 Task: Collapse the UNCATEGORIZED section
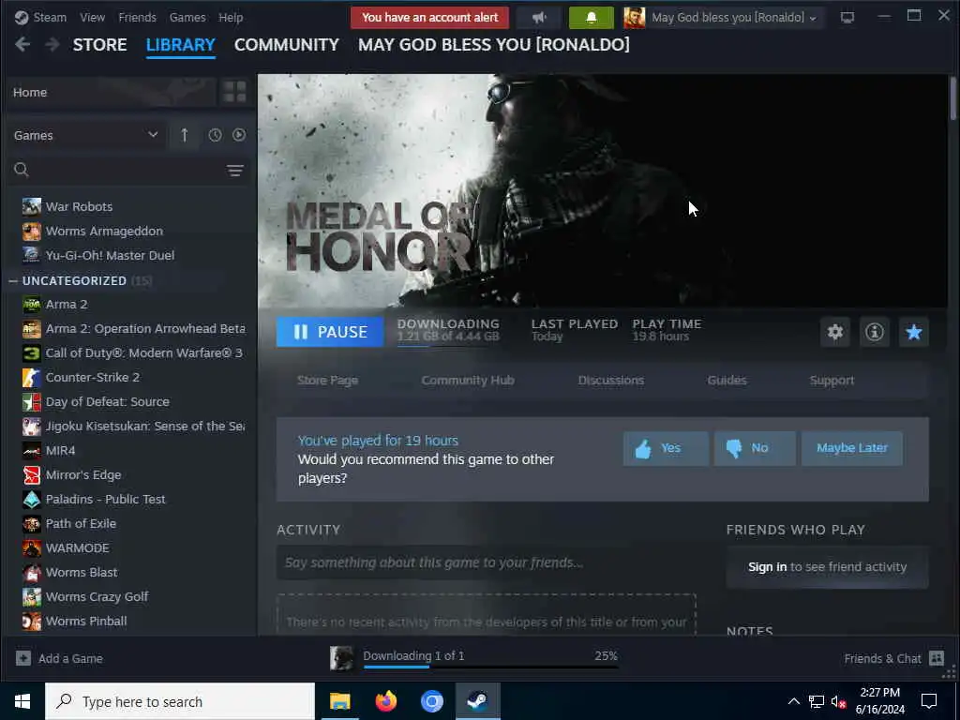13,281
